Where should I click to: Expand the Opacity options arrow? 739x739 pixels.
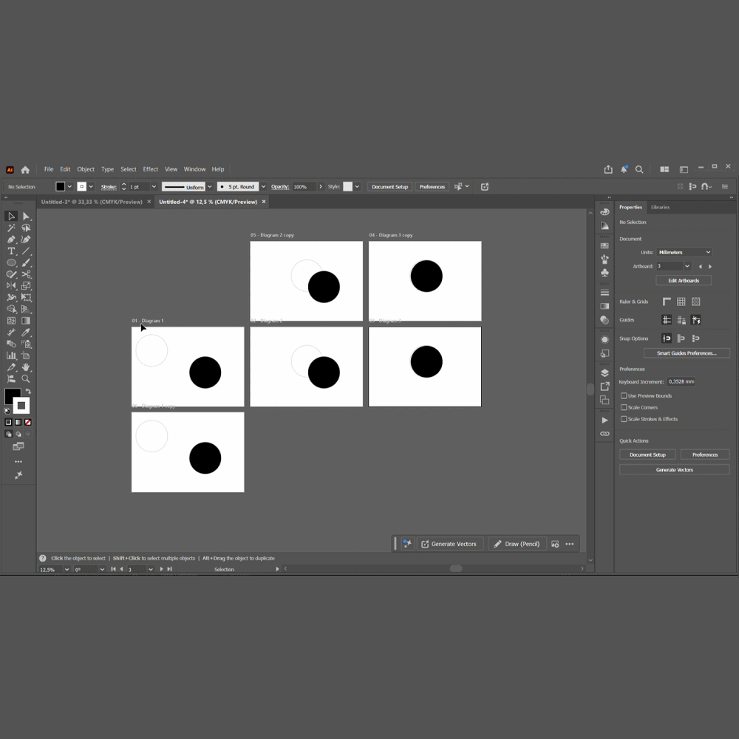click(321, 187)
